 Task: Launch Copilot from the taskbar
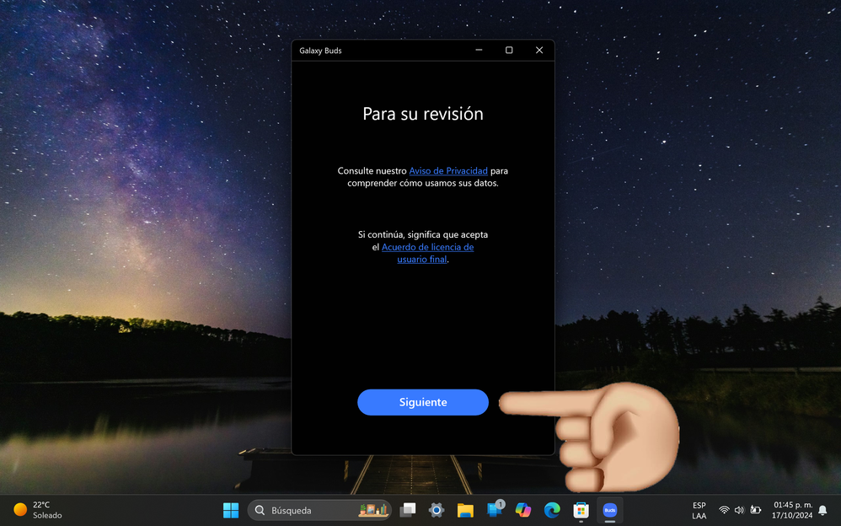pos(523,510)
